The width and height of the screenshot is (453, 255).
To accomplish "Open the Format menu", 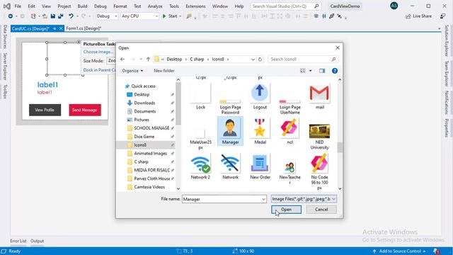I will click(120, 6).
